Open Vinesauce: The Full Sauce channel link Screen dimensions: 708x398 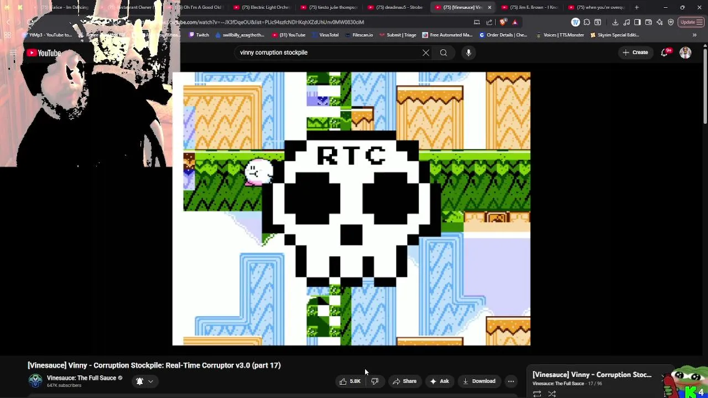pos(81,378)
